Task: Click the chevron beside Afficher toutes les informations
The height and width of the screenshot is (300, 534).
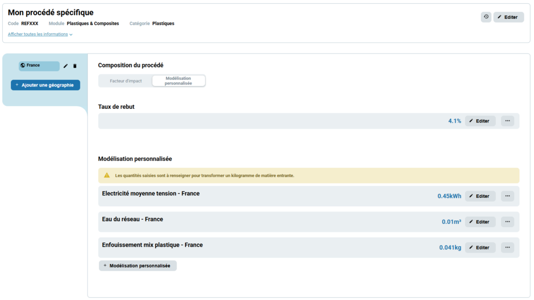Action: [x=71, y=35]
